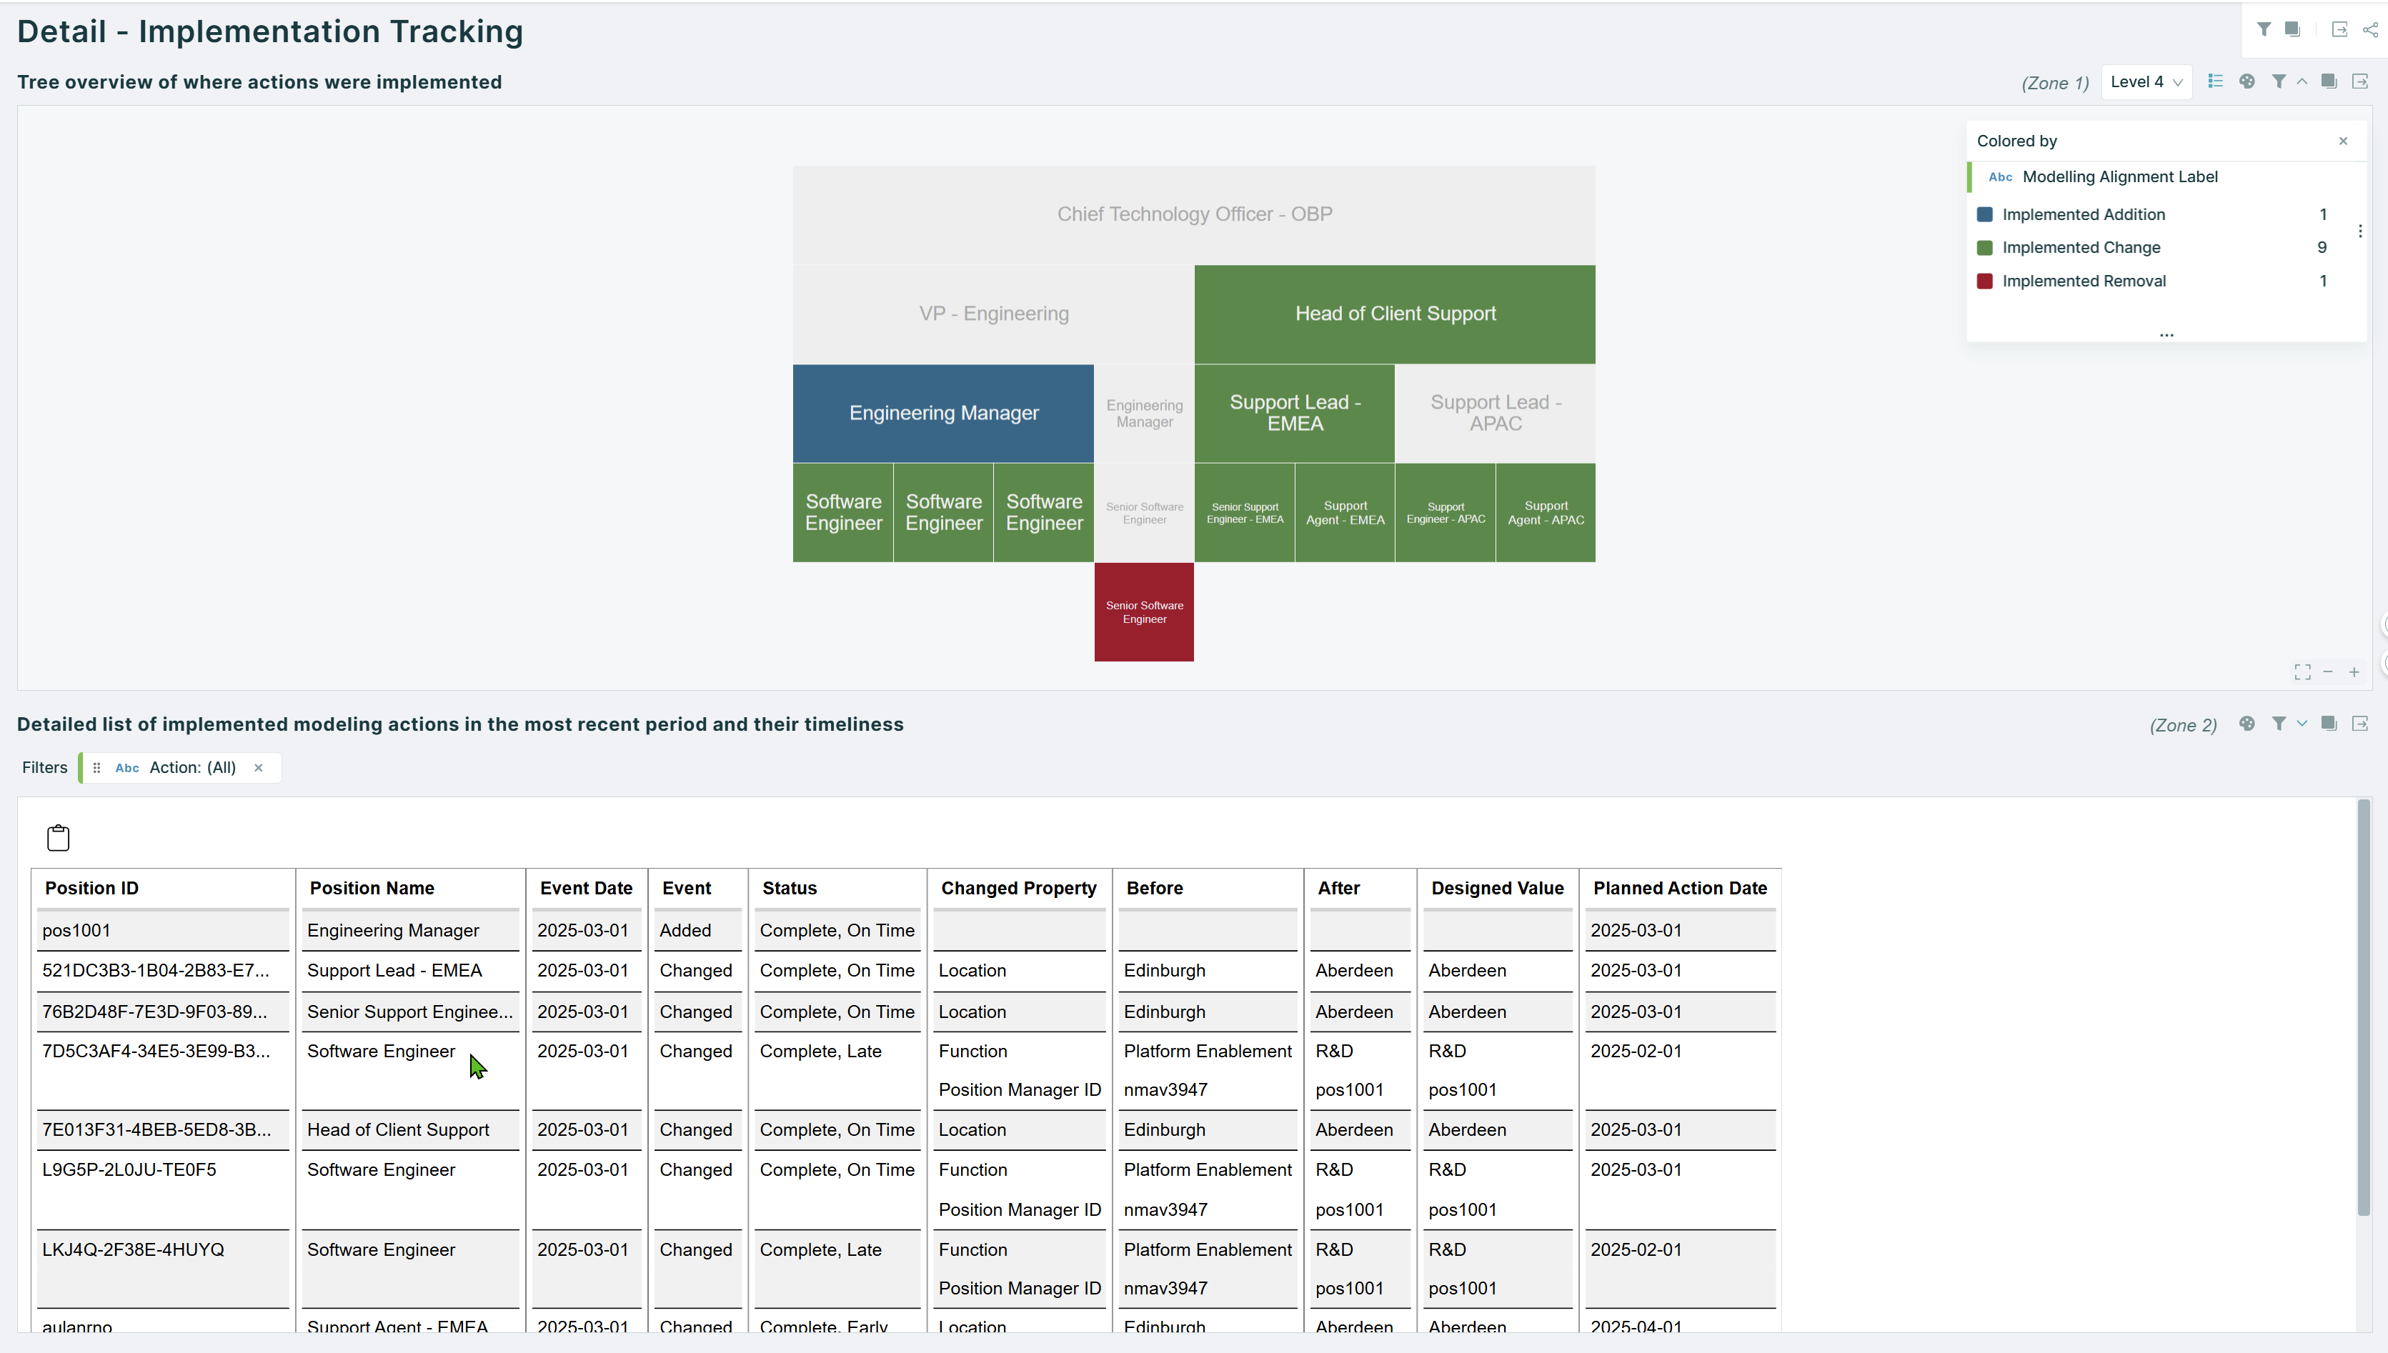Remove the Action: (All) filter

tap(259, 767)
